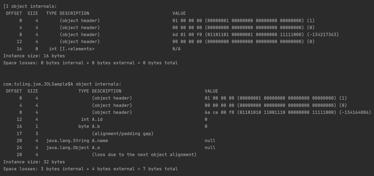Click the "com.tuling.jvm.JOLSample$A object internals:" heading
The width and height of the screenshot is (374, 176).
coord(62,84)
